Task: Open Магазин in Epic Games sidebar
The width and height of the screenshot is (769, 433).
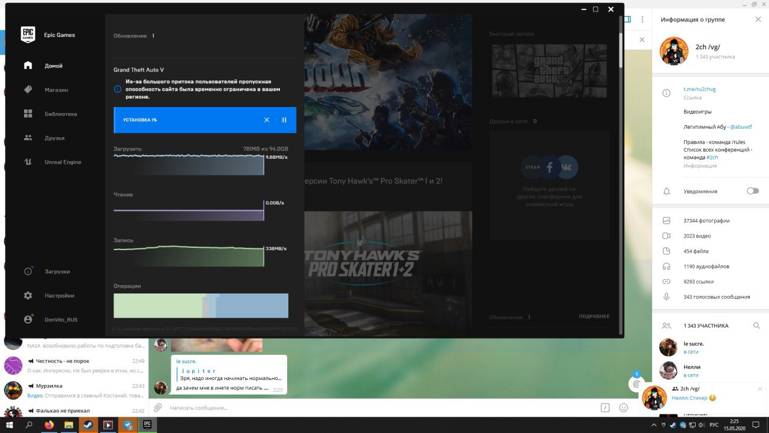Action: [56, 90]
